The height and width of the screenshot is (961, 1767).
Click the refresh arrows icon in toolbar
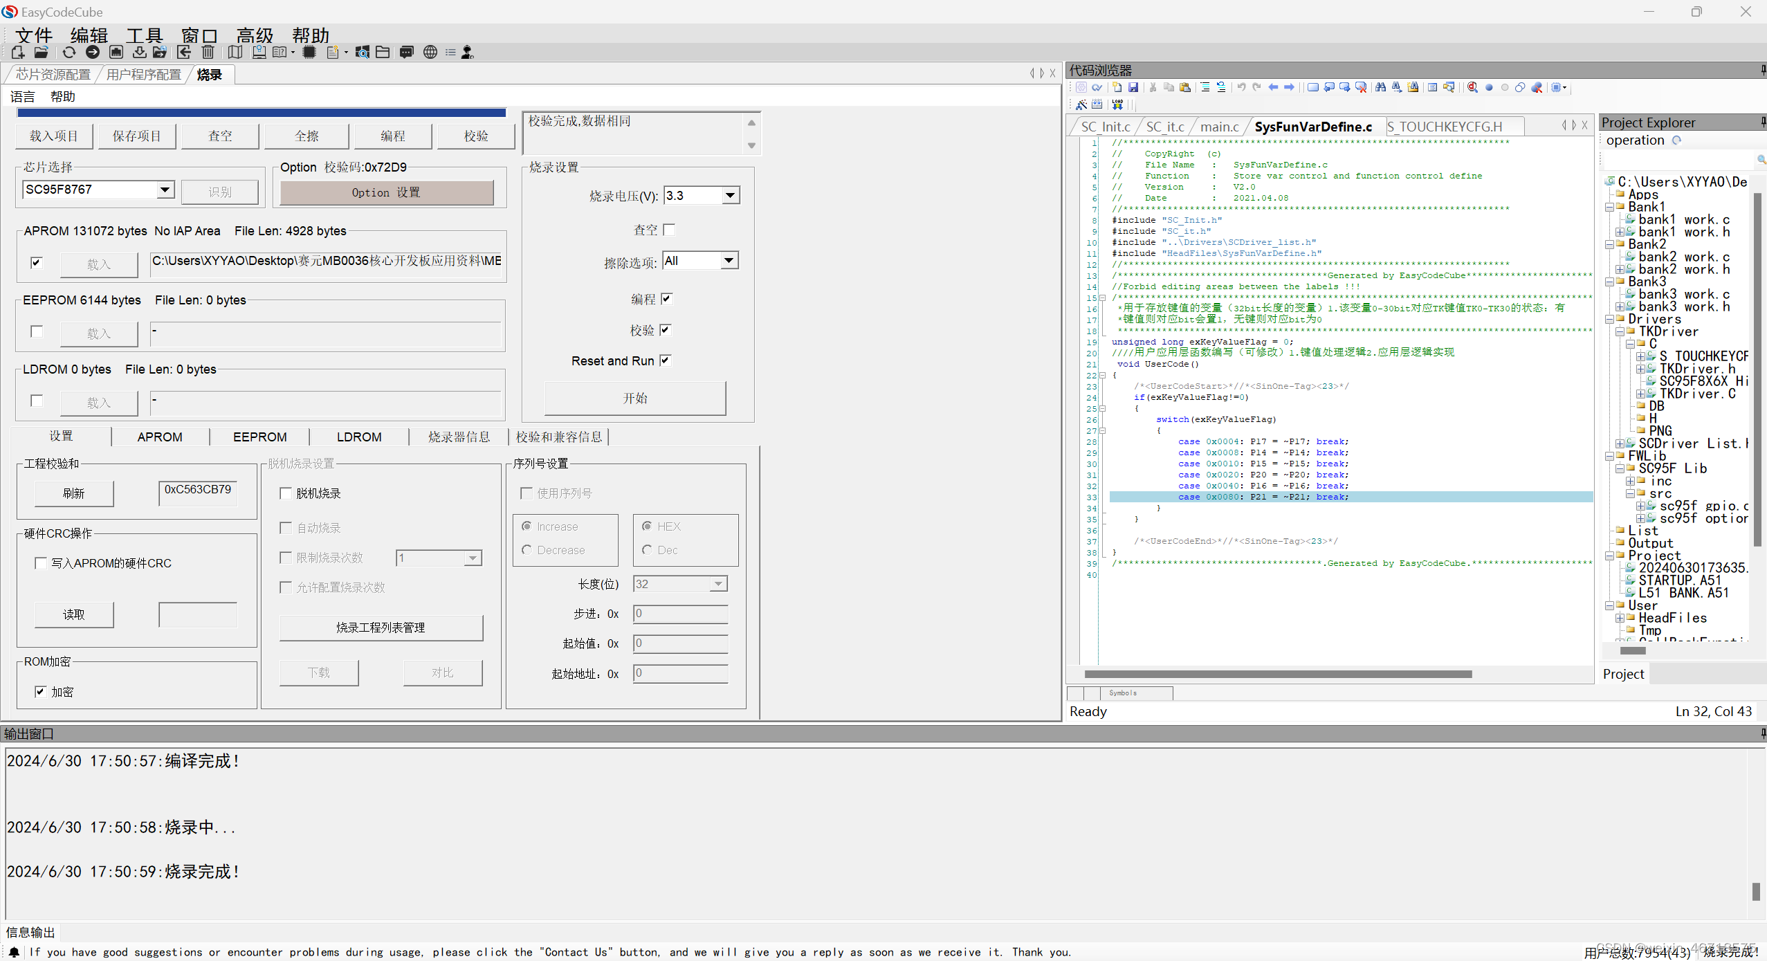[x=68, y=53]
